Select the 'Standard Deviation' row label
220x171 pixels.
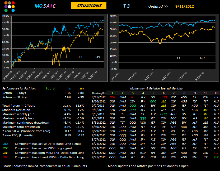pos(16,110)
